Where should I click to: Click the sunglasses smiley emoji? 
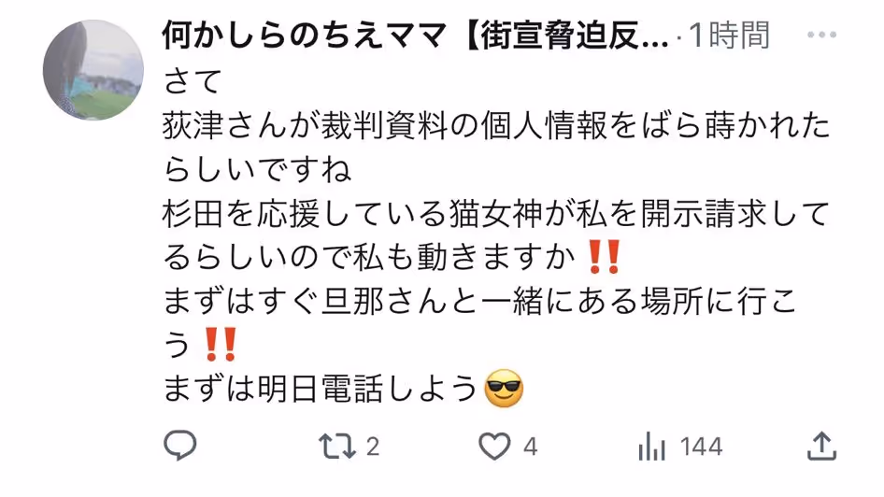click(x=504, y=389)
